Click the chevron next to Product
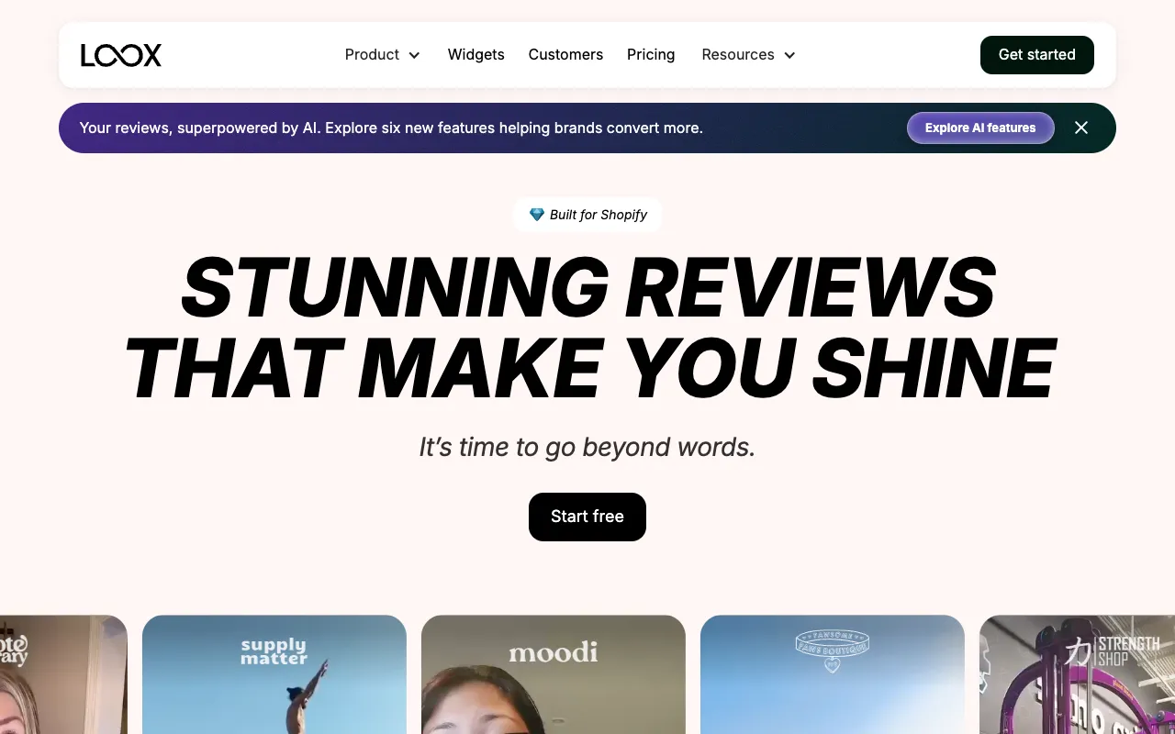The image size is (1175, 734). coord(415,55)
